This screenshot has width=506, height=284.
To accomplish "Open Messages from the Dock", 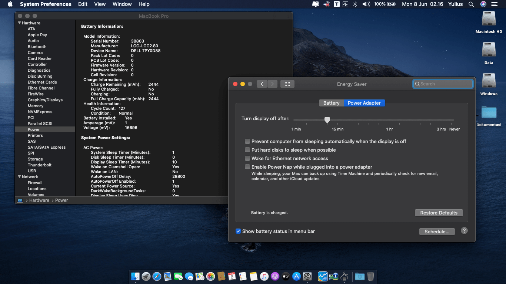I will [x=189, y=276].
